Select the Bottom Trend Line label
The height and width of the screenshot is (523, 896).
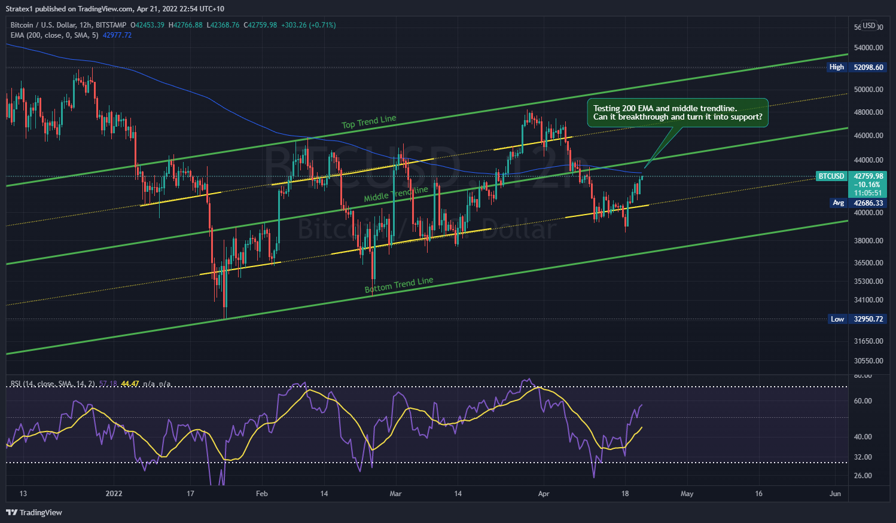(399, 285)
